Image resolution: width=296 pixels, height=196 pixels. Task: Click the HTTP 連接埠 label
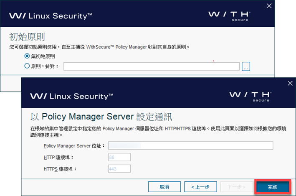pyautogui.click(x=58, y=158)
